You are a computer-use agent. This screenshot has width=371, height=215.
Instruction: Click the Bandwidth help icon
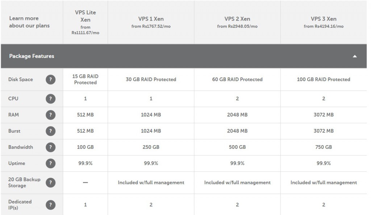pos(50,147)
